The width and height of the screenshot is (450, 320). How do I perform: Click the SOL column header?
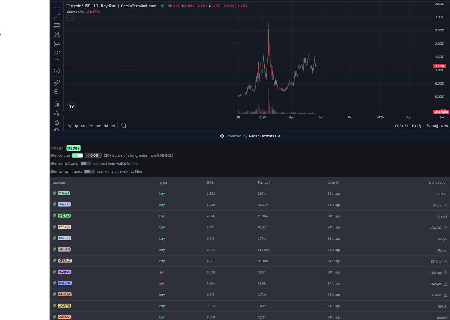click(210, 183)
